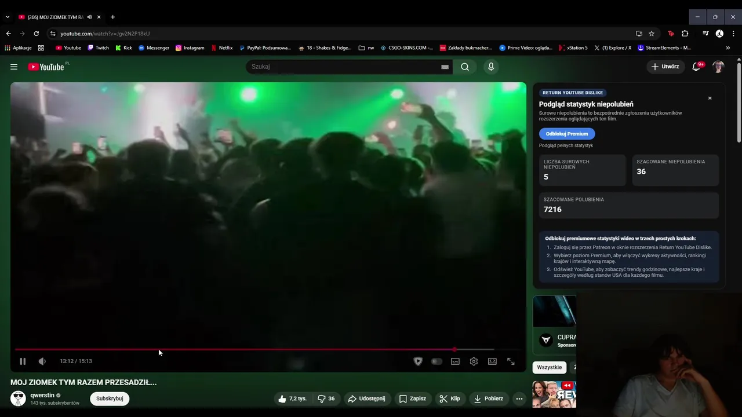Click the 13:12 / 15:13 time display
This screenshot has height=417, width=742.
[x=76, y=361]
